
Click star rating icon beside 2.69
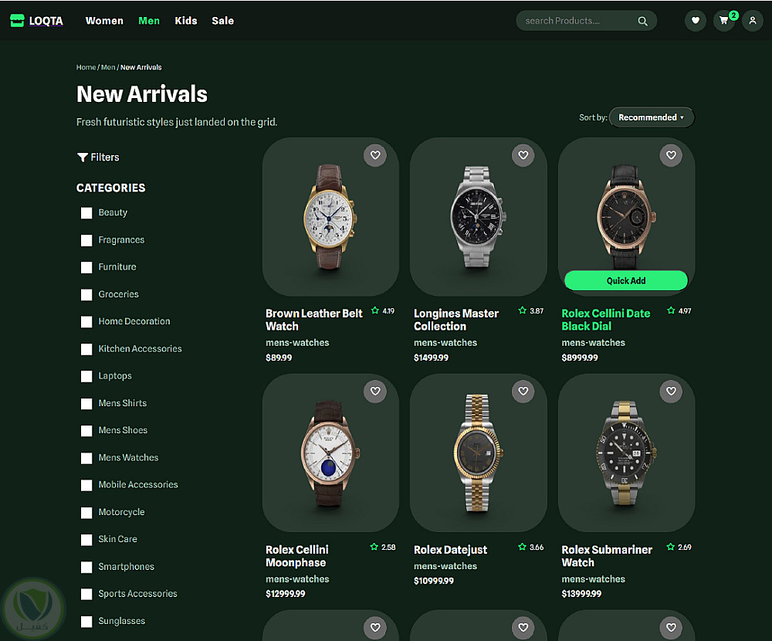[x=670, y=547]
